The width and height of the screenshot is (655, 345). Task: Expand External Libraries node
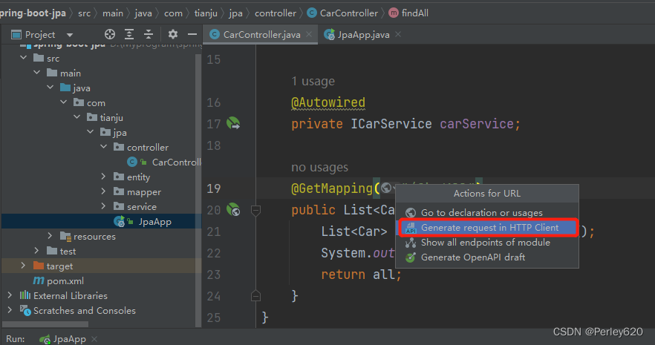click(10, 295)
